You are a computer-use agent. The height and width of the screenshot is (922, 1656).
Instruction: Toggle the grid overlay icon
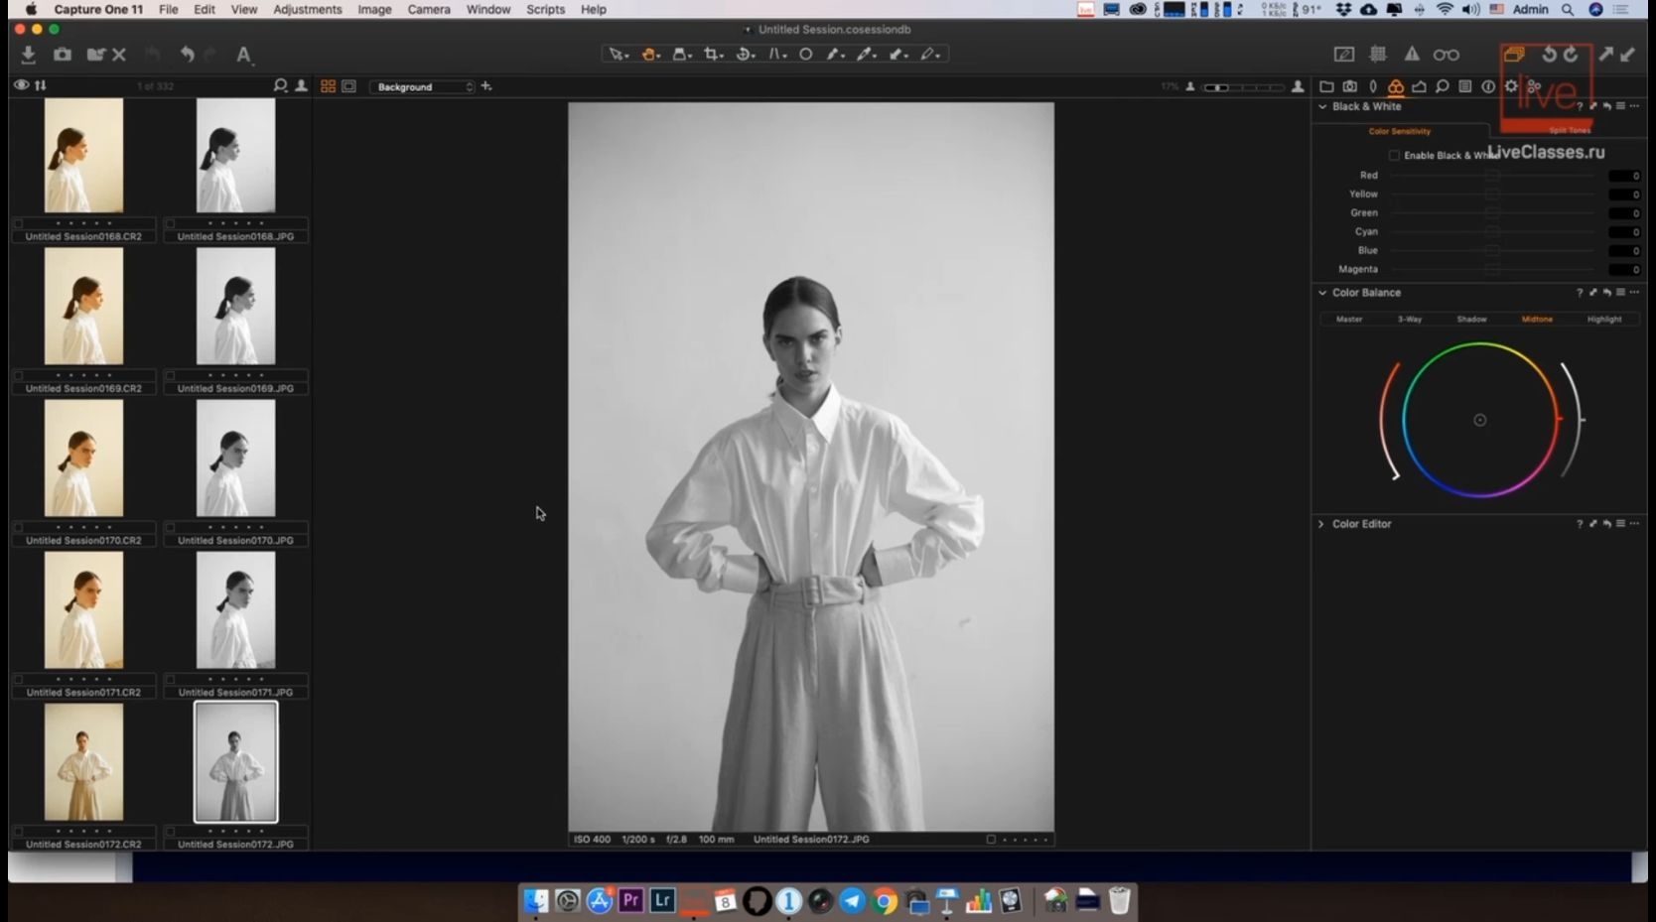pyautogui.click(x=1378, y=55)
